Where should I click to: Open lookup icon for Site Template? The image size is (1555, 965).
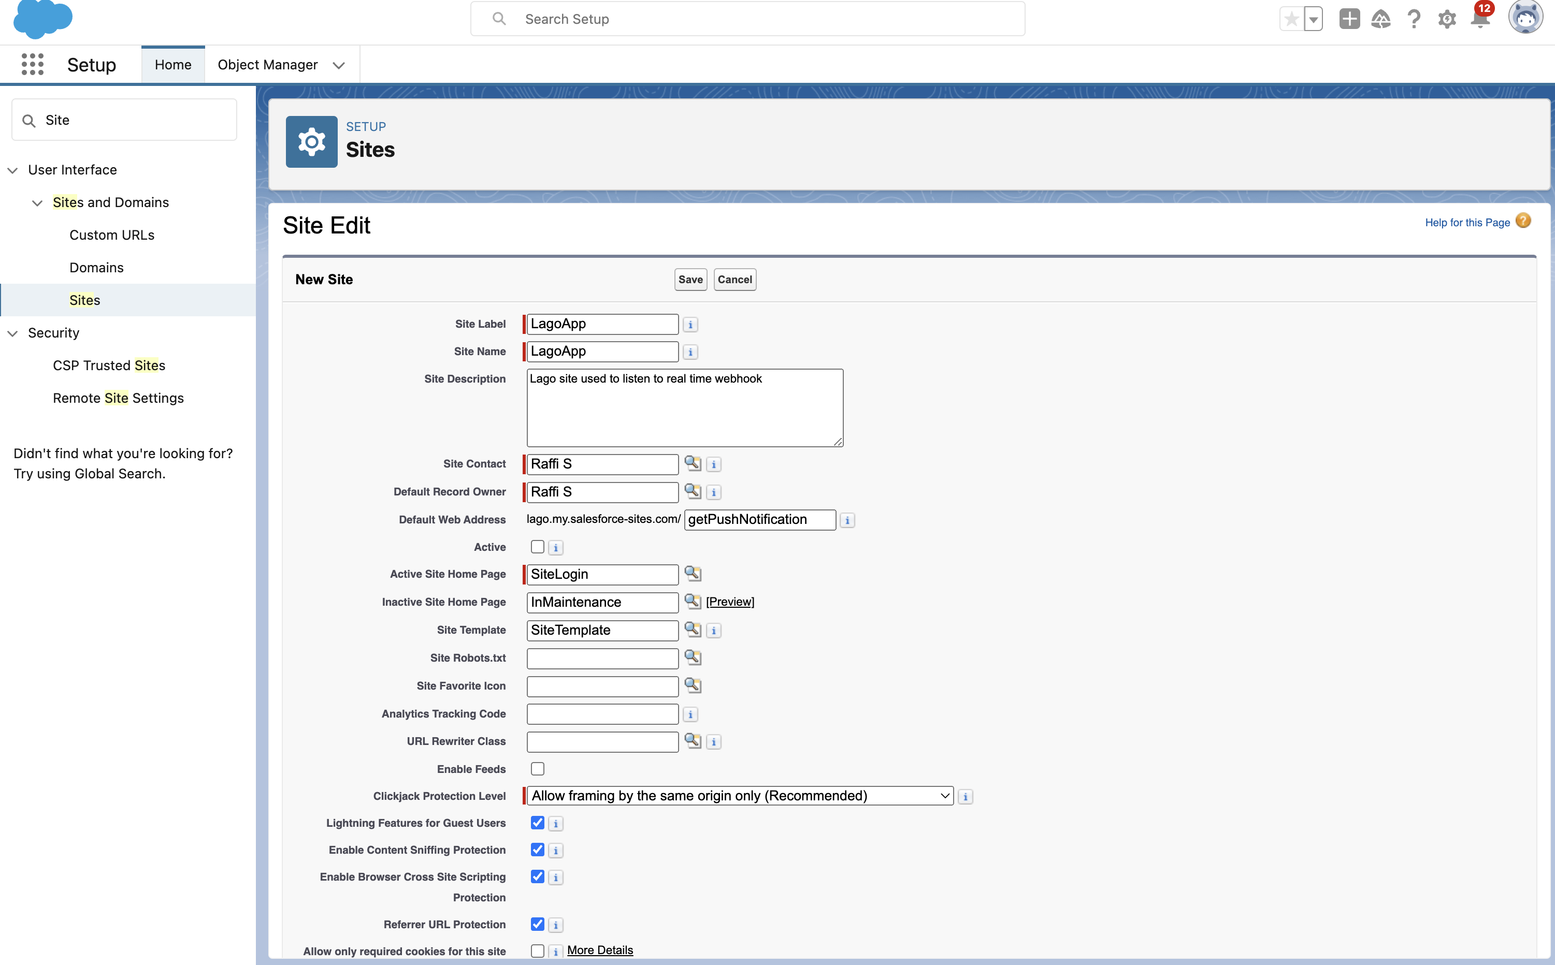693,630
